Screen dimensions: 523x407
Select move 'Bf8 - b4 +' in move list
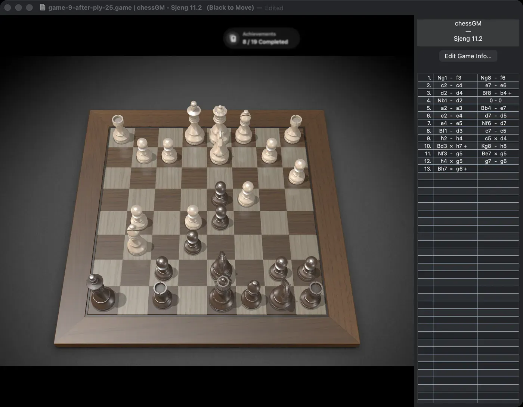[x=497, y=93]
